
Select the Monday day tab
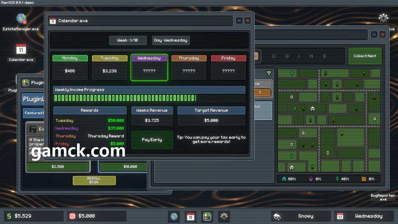[70, 58]
